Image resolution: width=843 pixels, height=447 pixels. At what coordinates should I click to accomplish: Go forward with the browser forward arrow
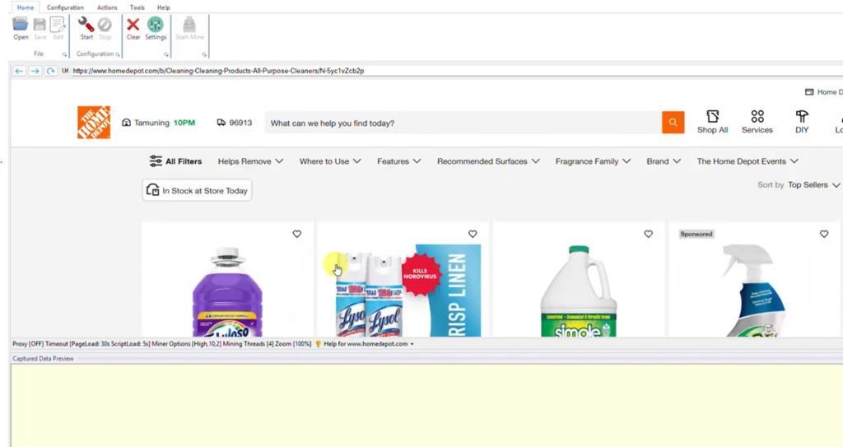click(35, 71)
